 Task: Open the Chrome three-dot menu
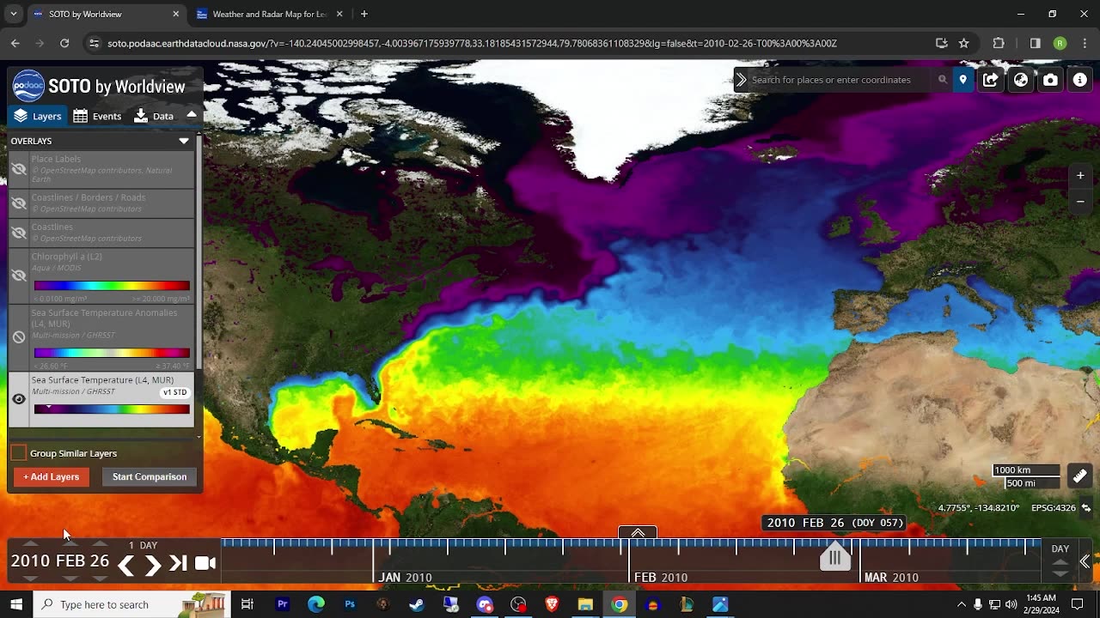[1084, 43]
